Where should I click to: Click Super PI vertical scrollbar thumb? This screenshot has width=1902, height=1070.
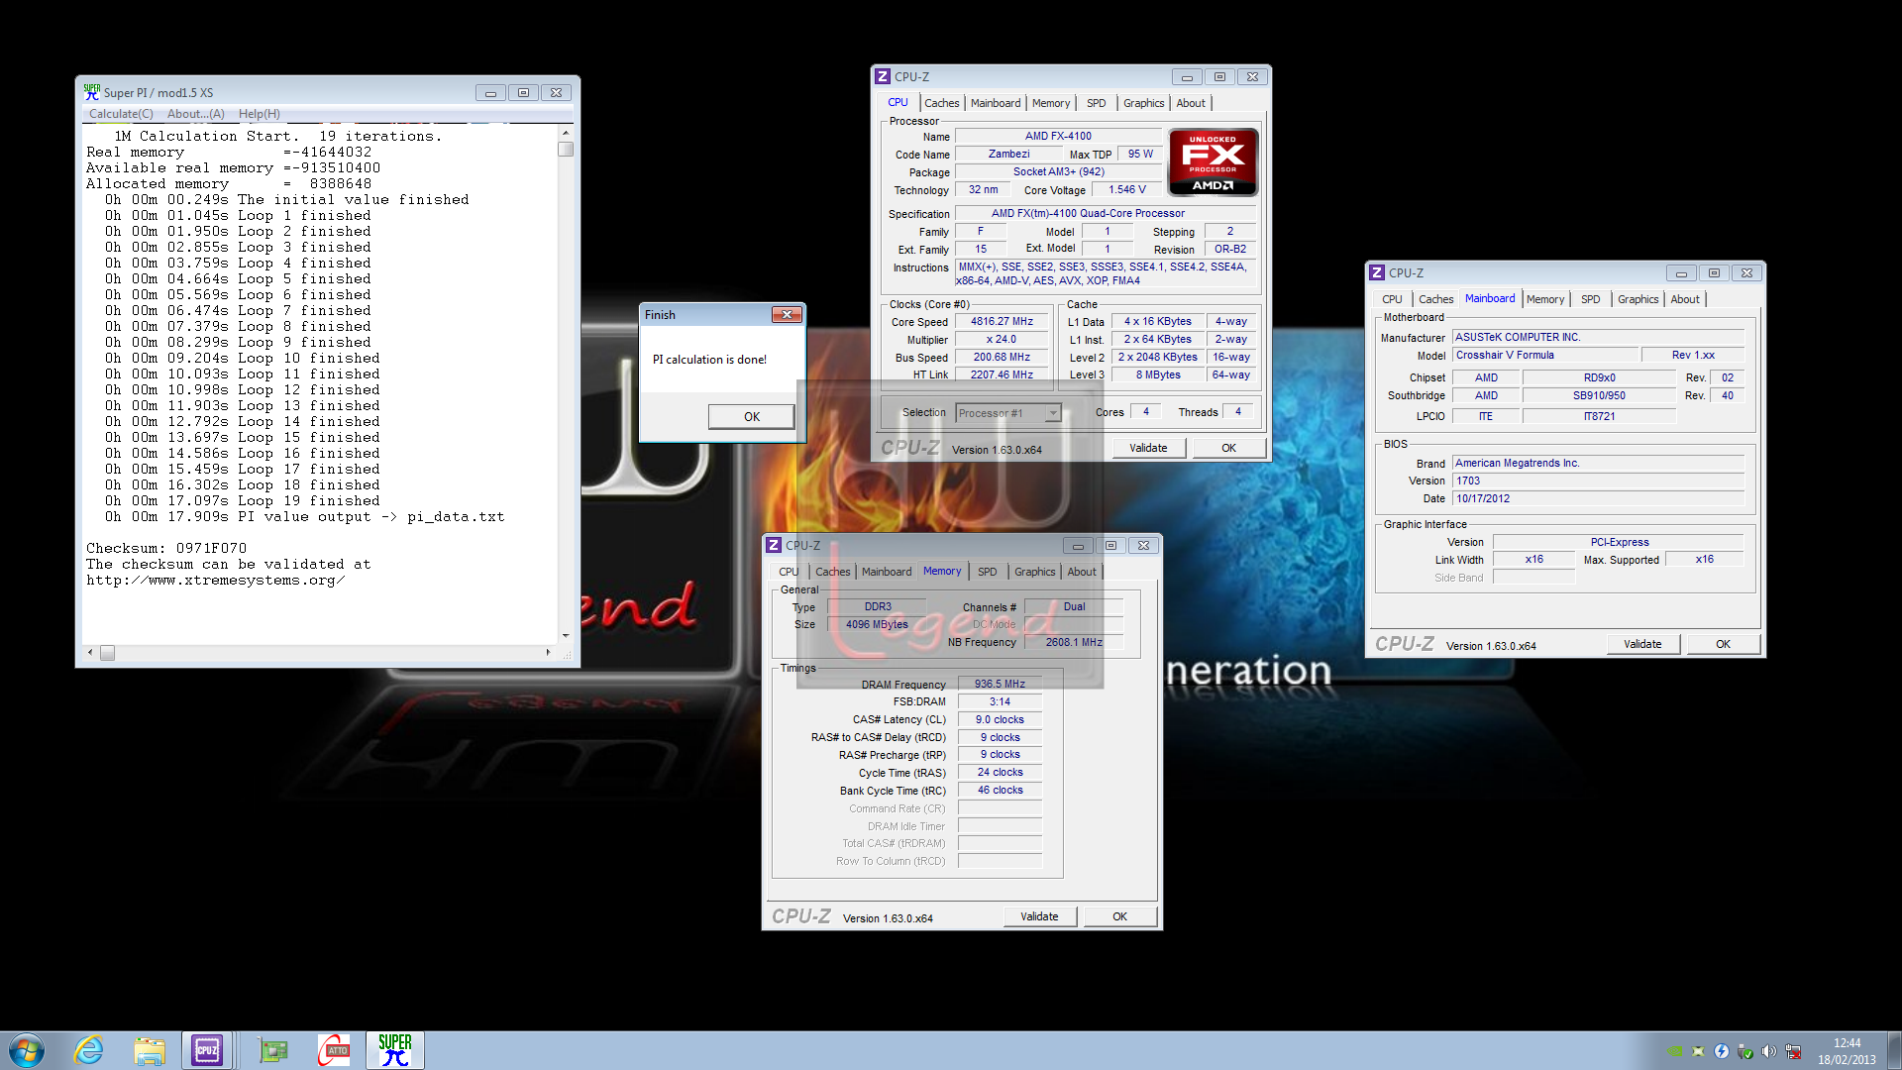[x=566, y=150]
